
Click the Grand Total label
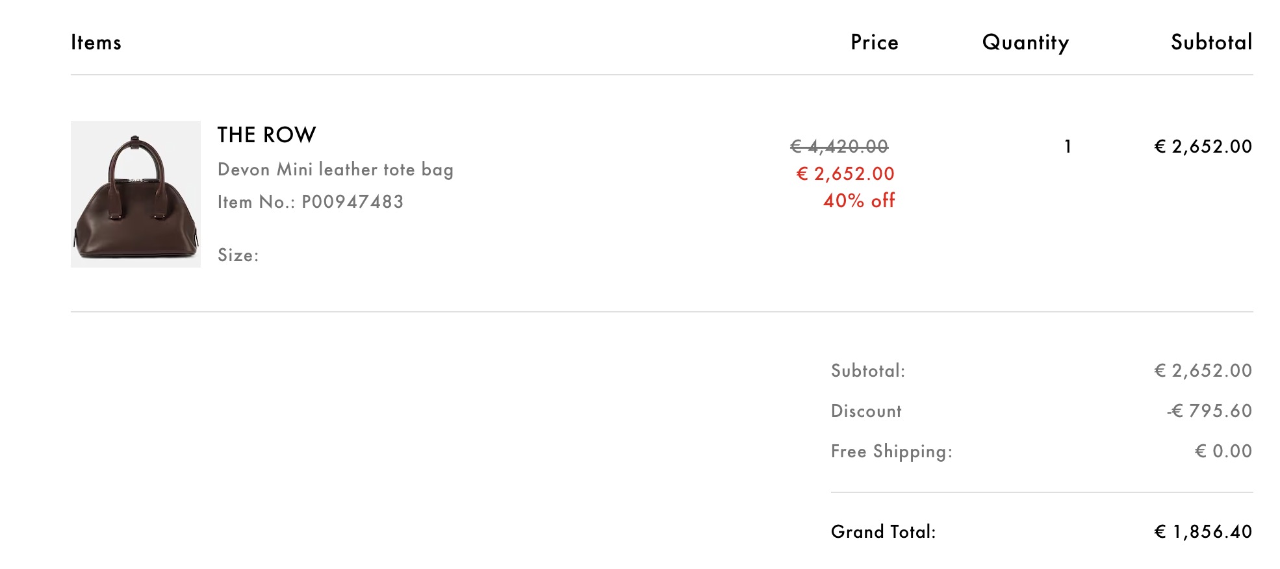(x=883, y=532)
